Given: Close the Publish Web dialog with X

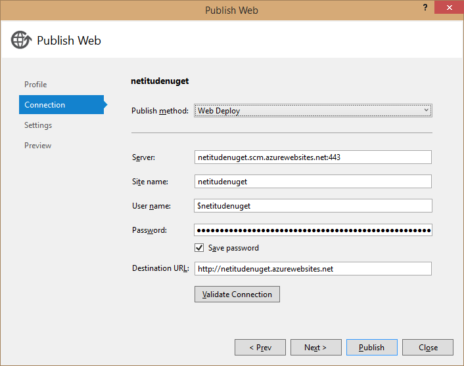Looking at the screenshot, I should pos(449,7).
